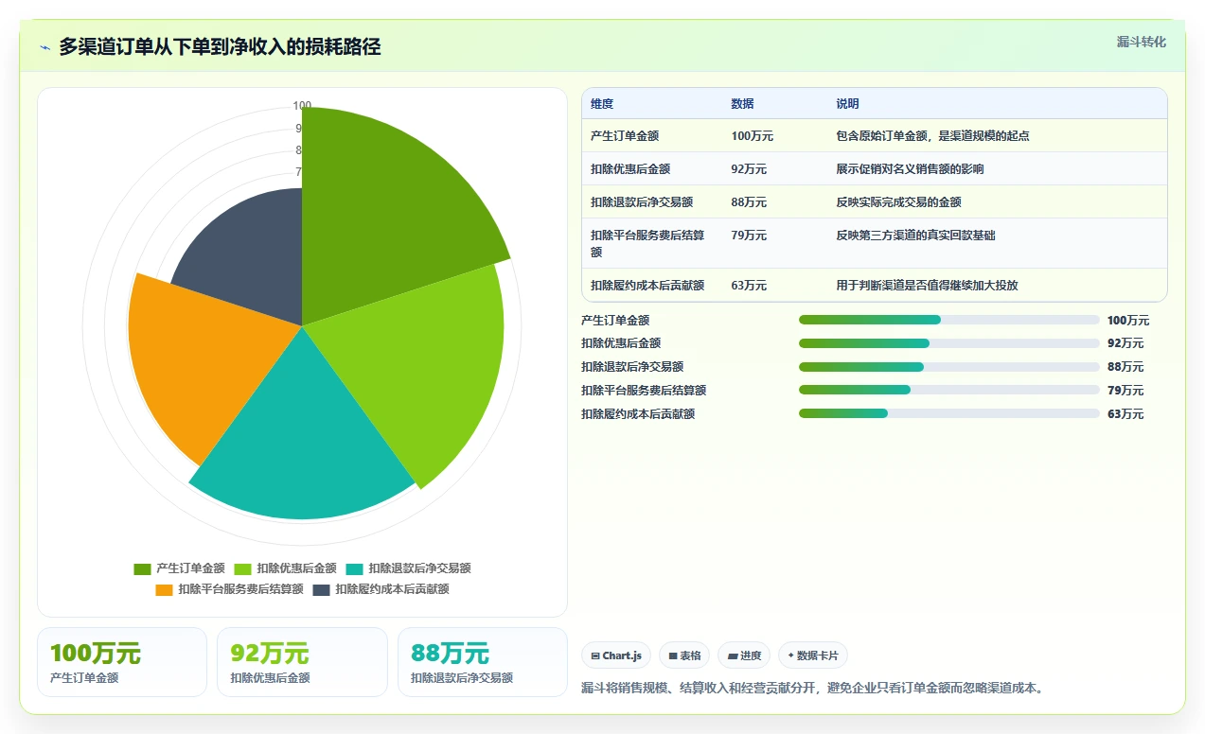Click the 数据 column header
Viewport: 1205px width, 734px height.
[742, 104]
